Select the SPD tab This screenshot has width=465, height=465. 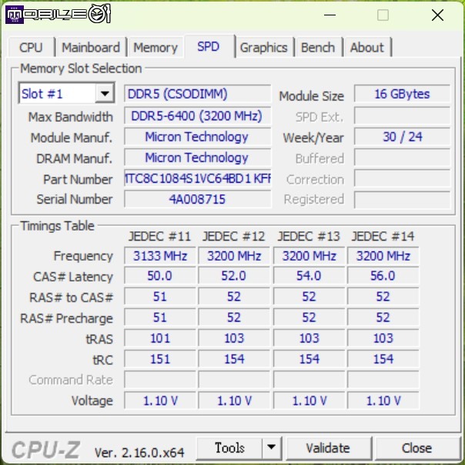tap(208, 46)
